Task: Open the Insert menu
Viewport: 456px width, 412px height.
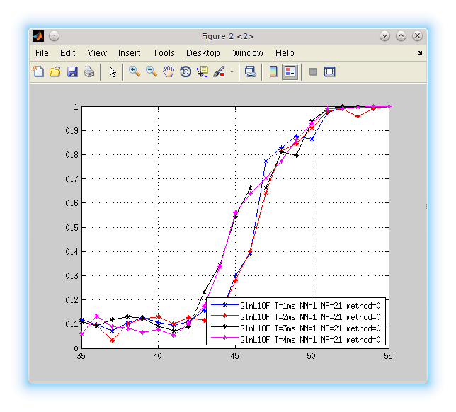Action: tap(129, 53)
